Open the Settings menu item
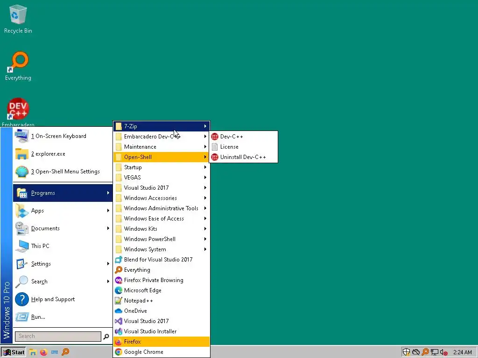 tap(63, 264)
